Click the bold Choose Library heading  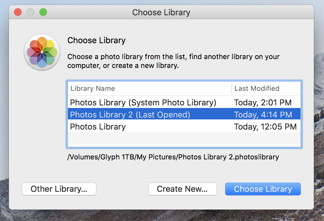[x=97, y=40]
